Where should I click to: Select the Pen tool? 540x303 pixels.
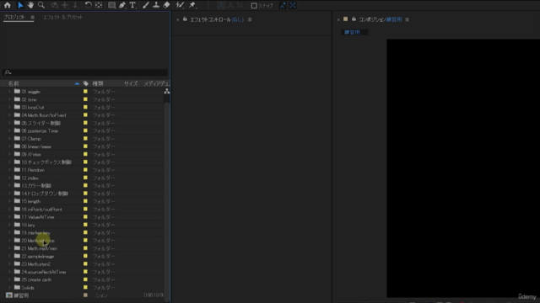(122, 5)
